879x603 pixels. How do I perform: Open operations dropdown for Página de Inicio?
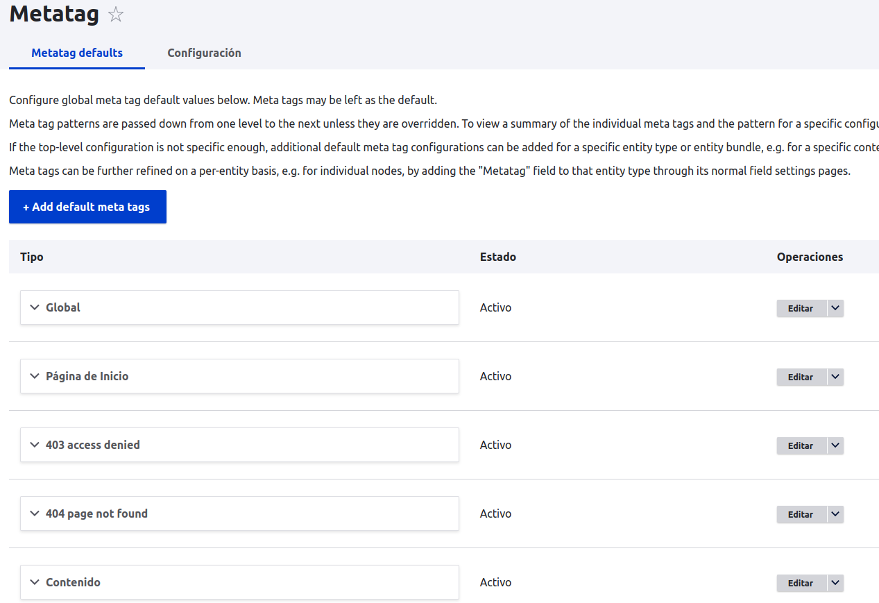coord(835,377)
